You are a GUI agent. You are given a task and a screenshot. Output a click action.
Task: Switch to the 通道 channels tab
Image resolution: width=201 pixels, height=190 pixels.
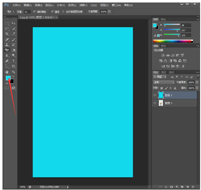pos(164,72)
